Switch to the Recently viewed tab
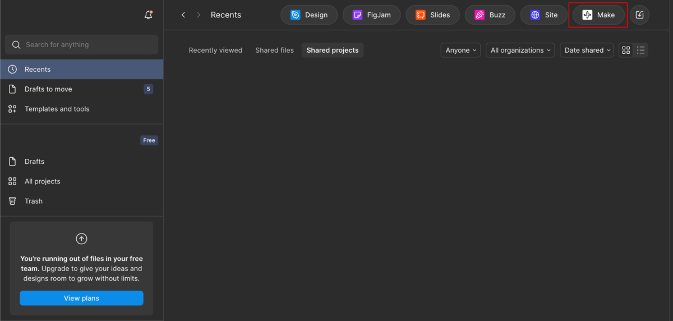 pyautogui.click(x=215, y=51)
